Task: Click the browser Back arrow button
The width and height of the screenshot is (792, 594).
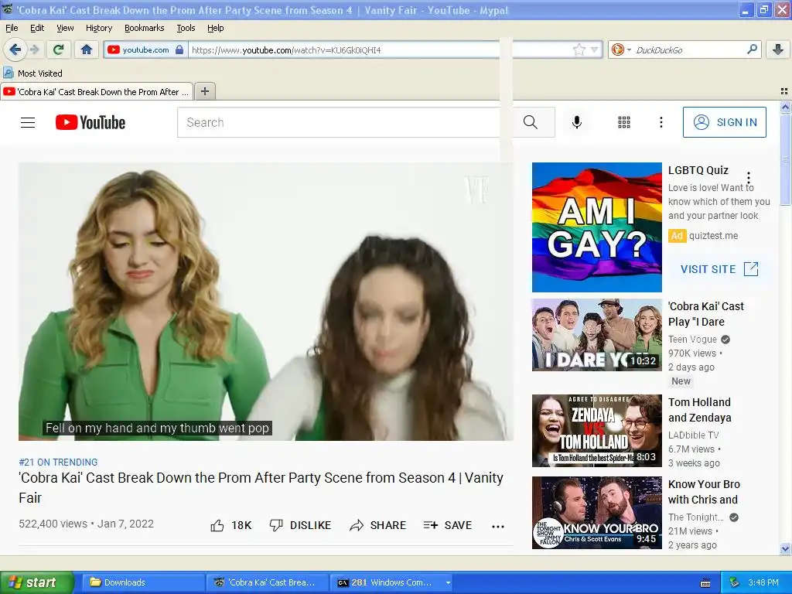Action: 15,49
